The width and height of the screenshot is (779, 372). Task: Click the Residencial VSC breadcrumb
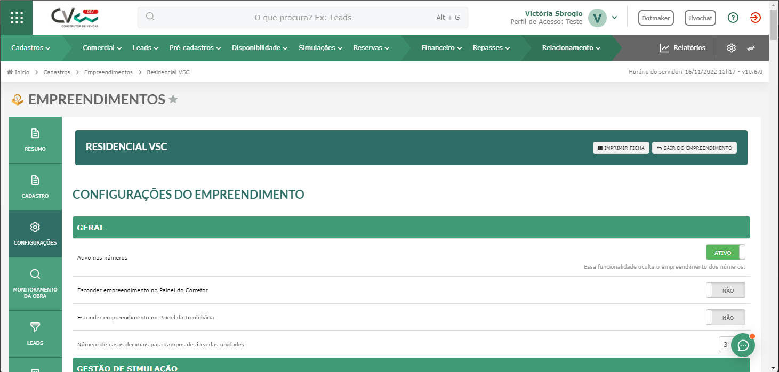(168, 72)
